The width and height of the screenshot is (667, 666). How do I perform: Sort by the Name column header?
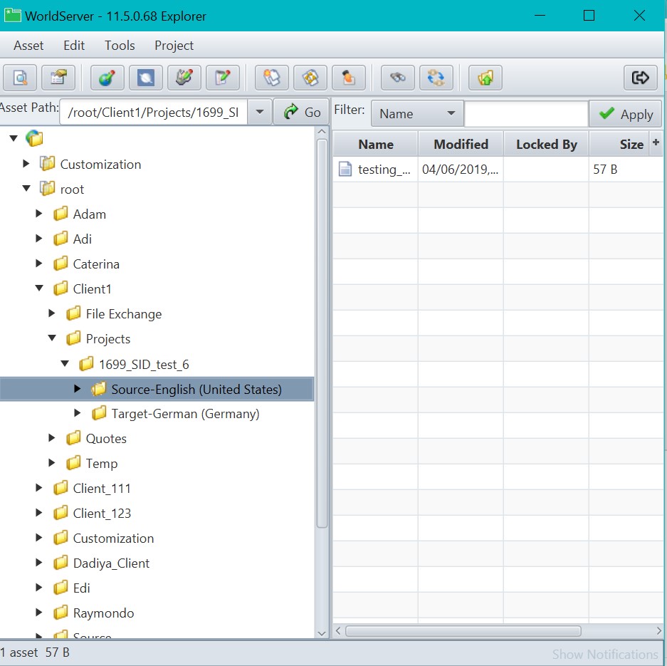point(375,145)
